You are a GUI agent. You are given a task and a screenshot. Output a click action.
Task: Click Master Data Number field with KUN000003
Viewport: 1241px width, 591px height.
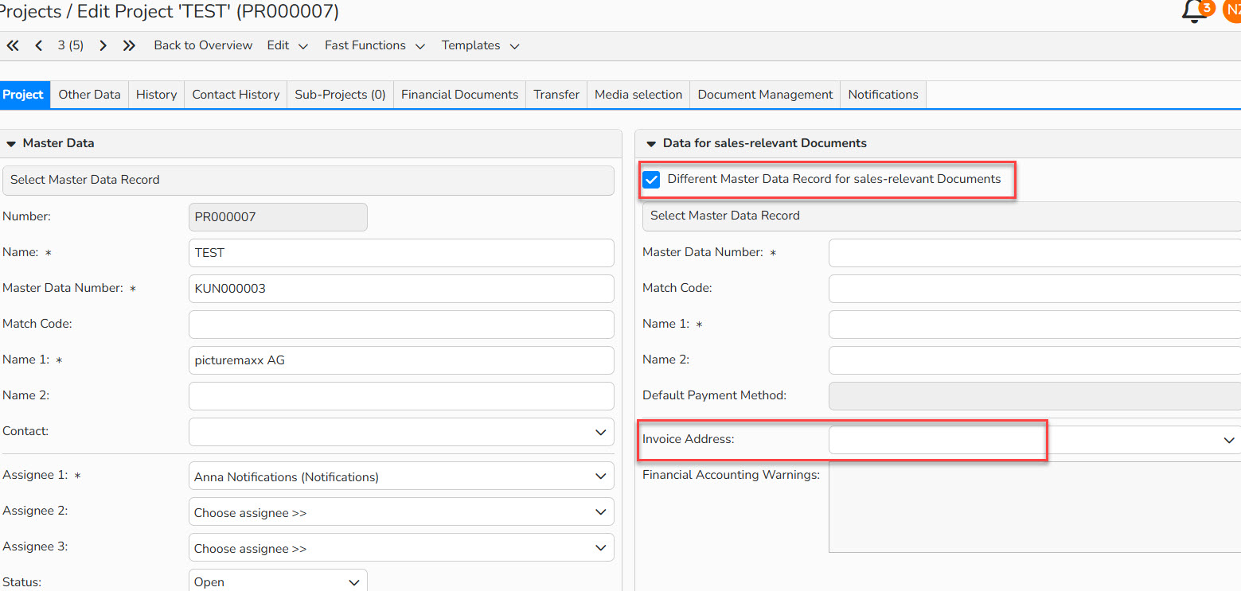(401, 289)
